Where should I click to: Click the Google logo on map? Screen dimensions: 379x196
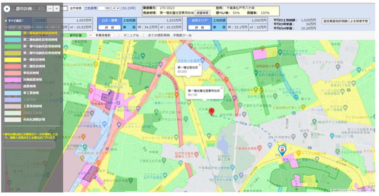coord(14,189)
